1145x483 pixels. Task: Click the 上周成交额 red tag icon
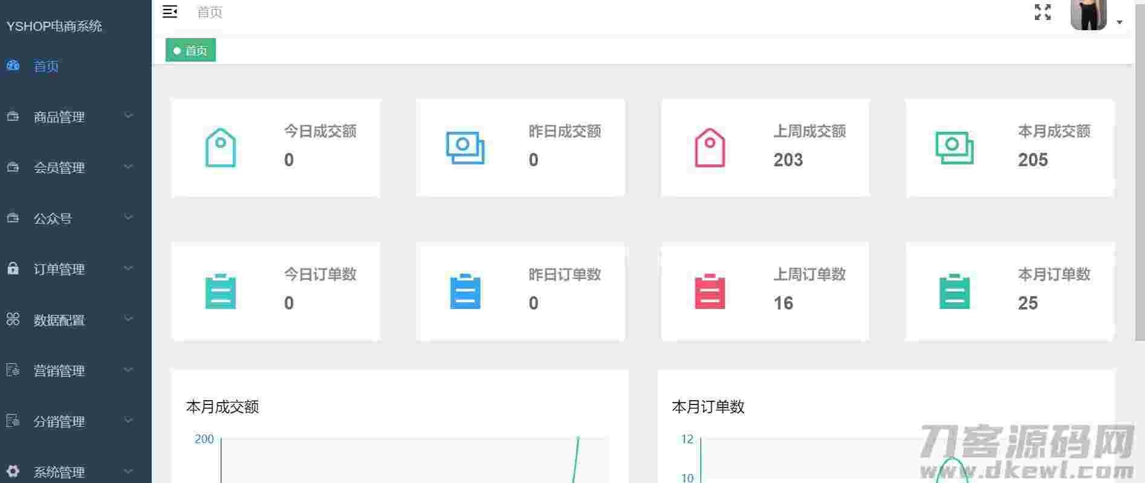(x=710, y=147)
